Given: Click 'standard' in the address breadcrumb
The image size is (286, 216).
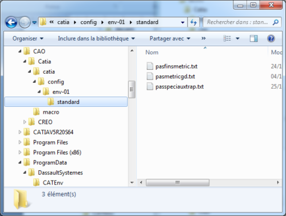Looking at the screenshot, I should click(x=147, y=22).
